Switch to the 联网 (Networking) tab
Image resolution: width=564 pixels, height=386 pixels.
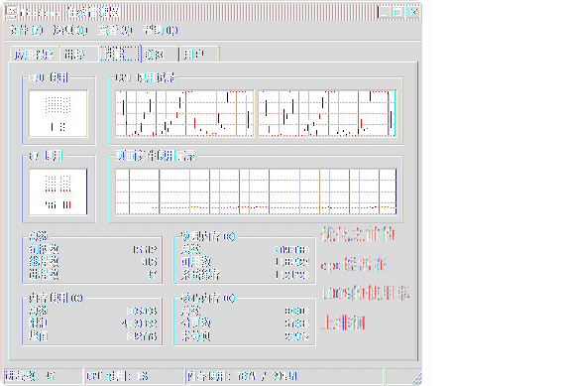click(160, 55)
